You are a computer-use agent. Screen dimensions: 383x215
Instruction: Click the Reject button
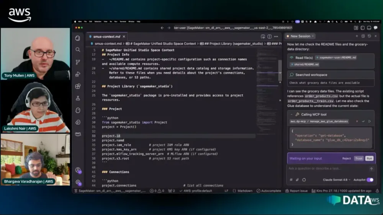(x=346, y=158)
